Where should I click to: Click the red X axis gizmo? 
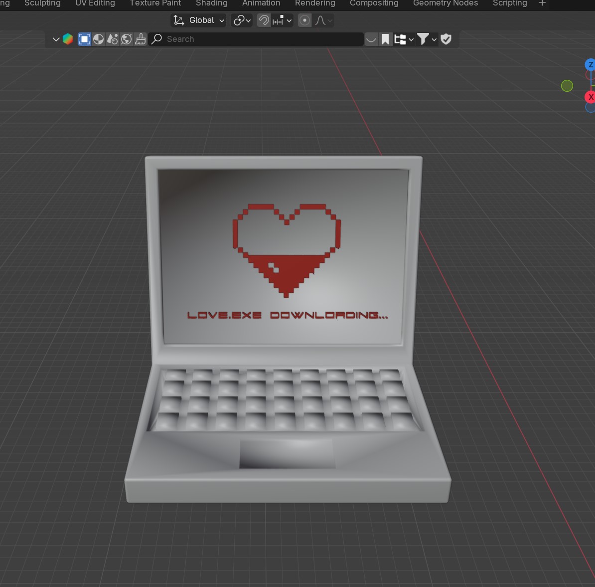[590, 97]
